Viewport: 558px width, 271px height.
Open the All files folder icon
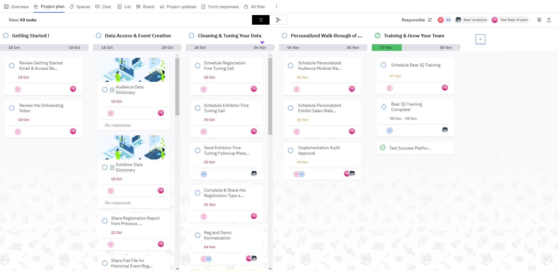245,6
